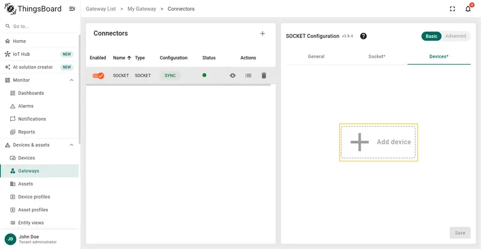Open notifications bell
This screenshot has width=481, height=249.
click(468, 9)
